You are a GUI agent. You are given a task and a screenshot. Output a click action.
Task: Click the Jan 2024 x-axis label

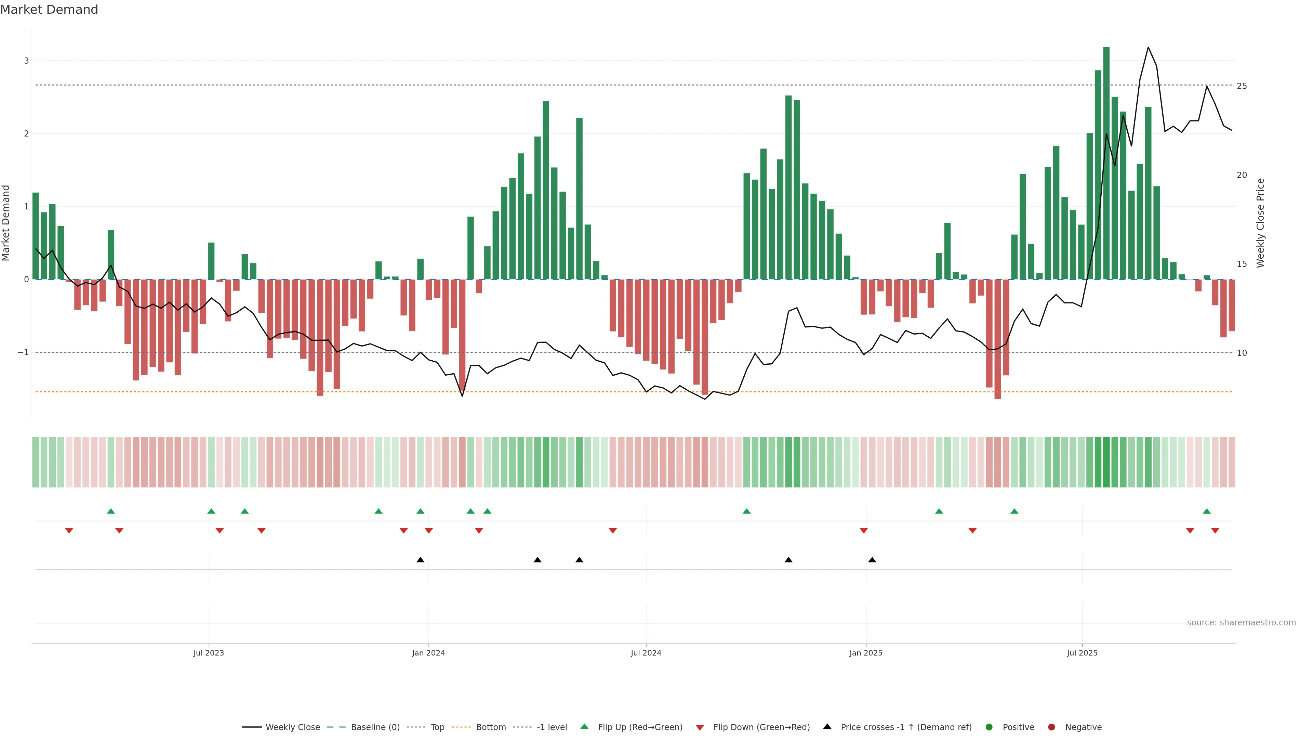tap(428, 653)
